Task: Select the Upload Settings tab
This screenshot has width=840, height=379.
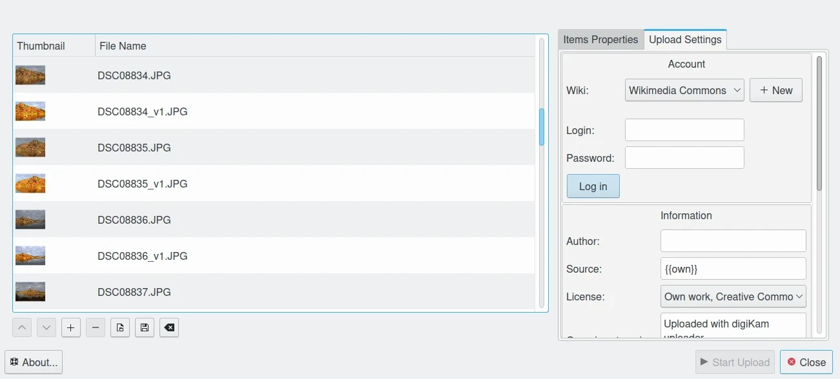Action: point(685,39)
